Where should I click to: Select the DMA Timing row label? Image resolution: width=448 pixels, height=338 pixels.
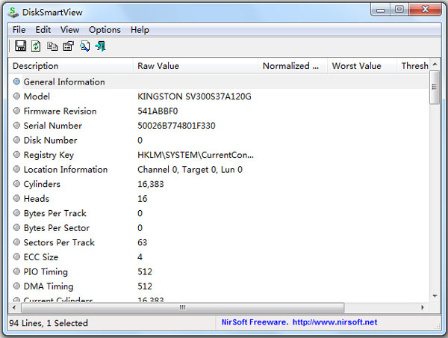(x=49, y=286)
